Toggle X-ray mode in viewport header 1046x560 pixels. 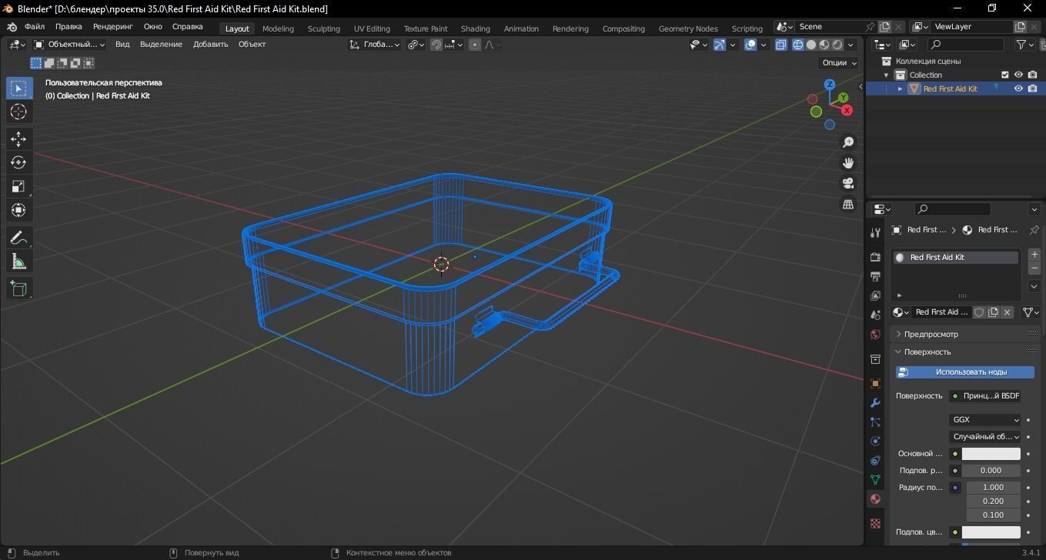tap(780, 45)
